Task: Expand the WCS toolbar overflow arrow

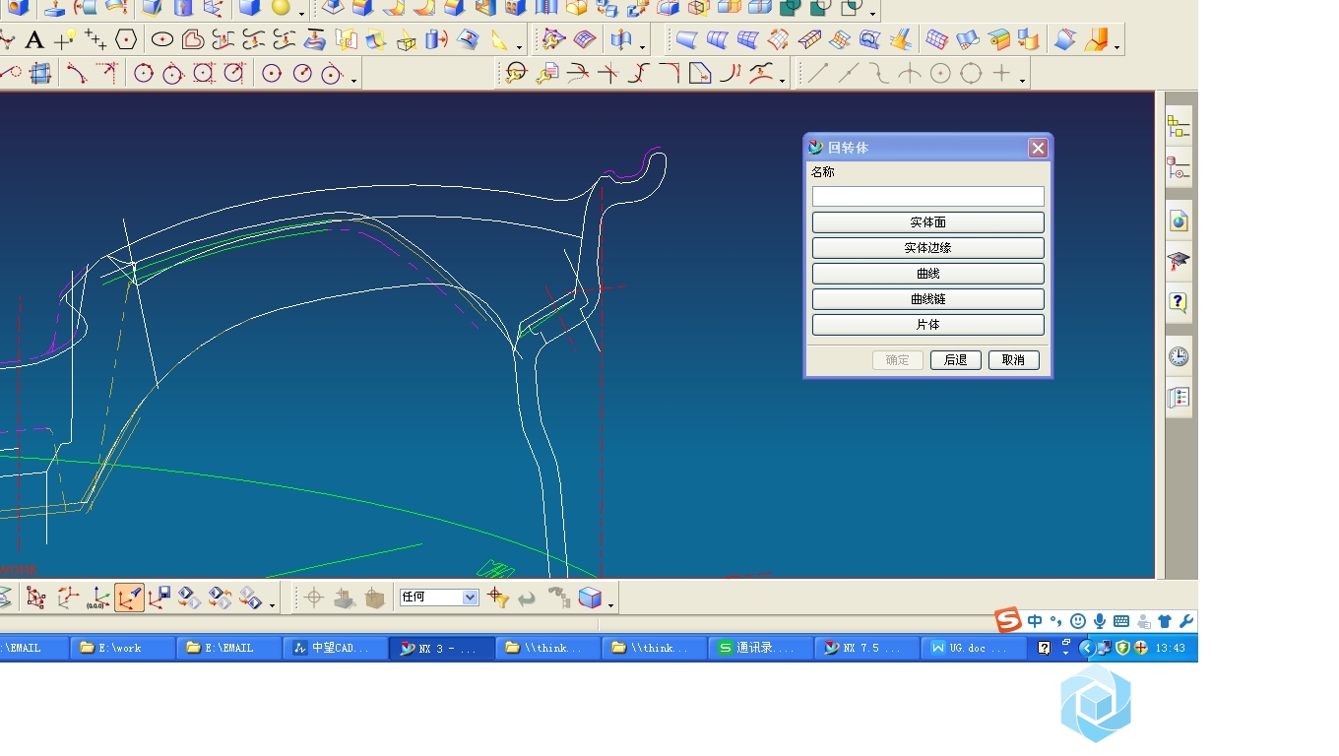Action: click(273, 603)
